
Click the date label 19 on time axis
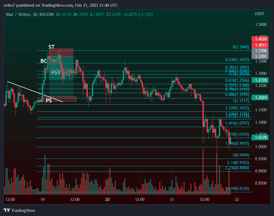tap(42, 199)
